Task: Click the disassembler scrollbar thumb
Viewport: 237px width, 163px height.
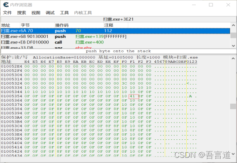Action: [x=233, y=35]
